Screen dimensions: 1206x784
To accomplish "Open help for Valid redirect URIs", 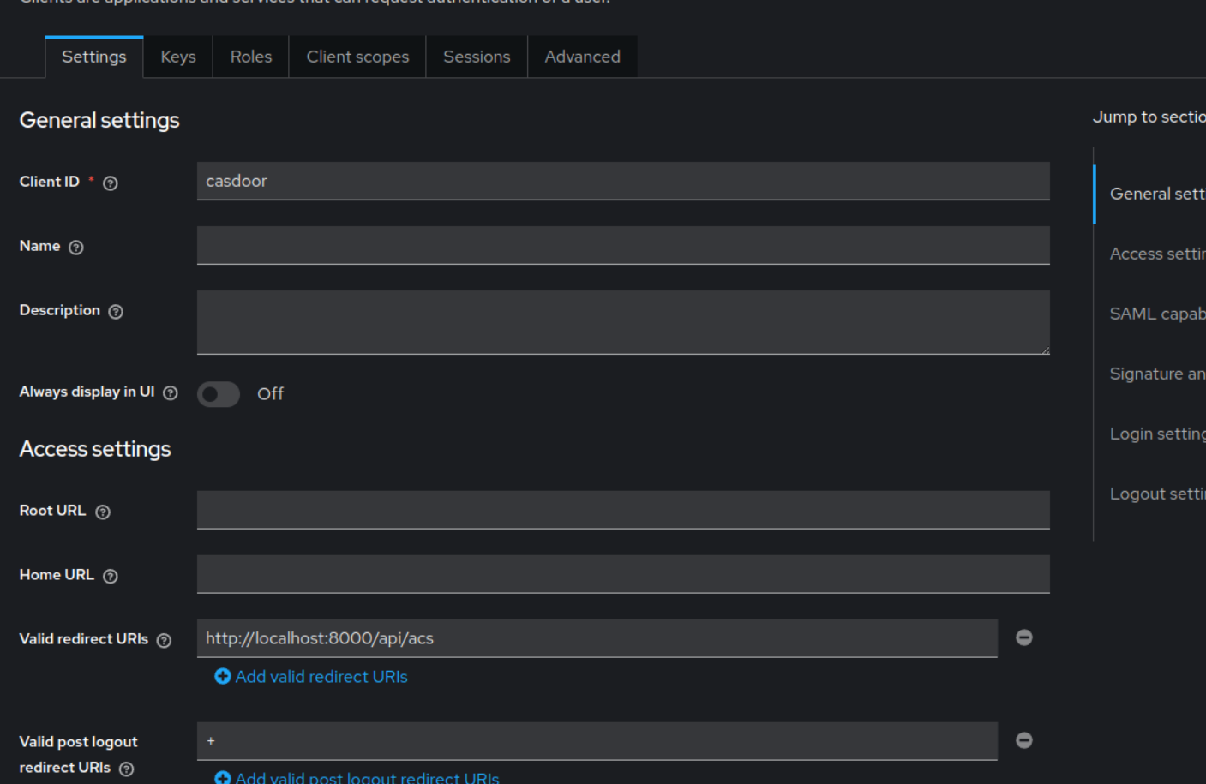I will [165, 641].
